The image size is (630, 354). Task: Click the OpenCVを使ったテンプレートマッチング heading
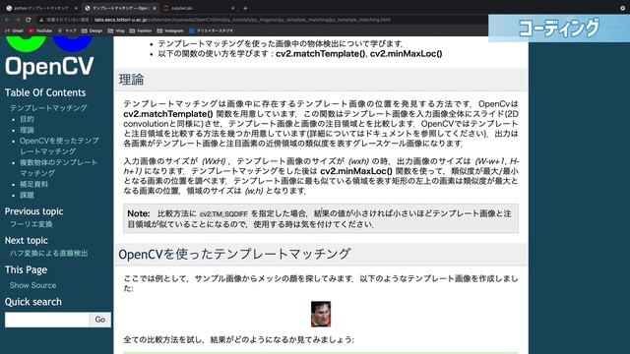click(234, 254)
